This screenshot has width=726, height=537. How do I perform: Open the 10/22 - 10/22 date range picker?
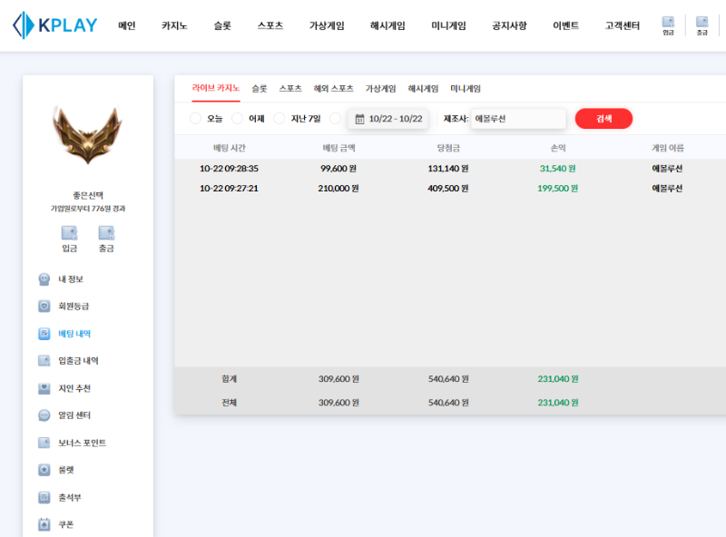pos(388,119)
